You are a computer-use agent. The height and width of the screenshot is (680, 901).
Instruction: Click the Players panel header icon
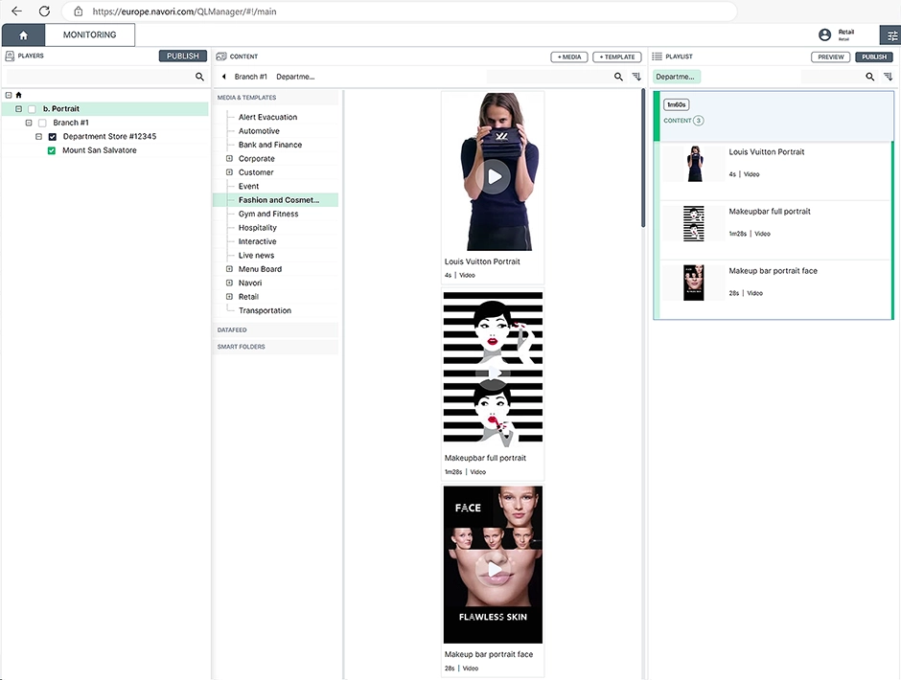click(11, 56)
